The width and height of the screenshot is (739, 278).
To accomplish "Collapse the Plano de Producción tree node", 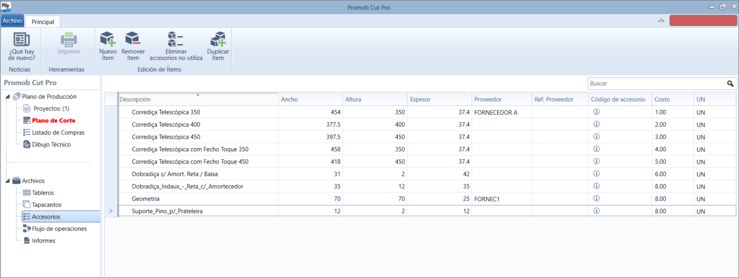I will (x=7, y=97).
